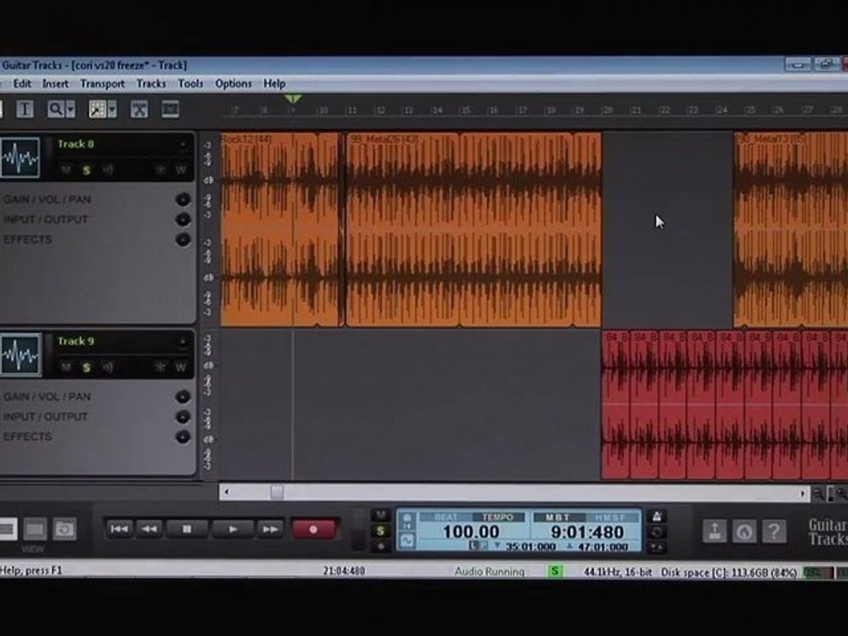
Task: Expand Track 9 EFFECTS section
Action: (183, 437)
